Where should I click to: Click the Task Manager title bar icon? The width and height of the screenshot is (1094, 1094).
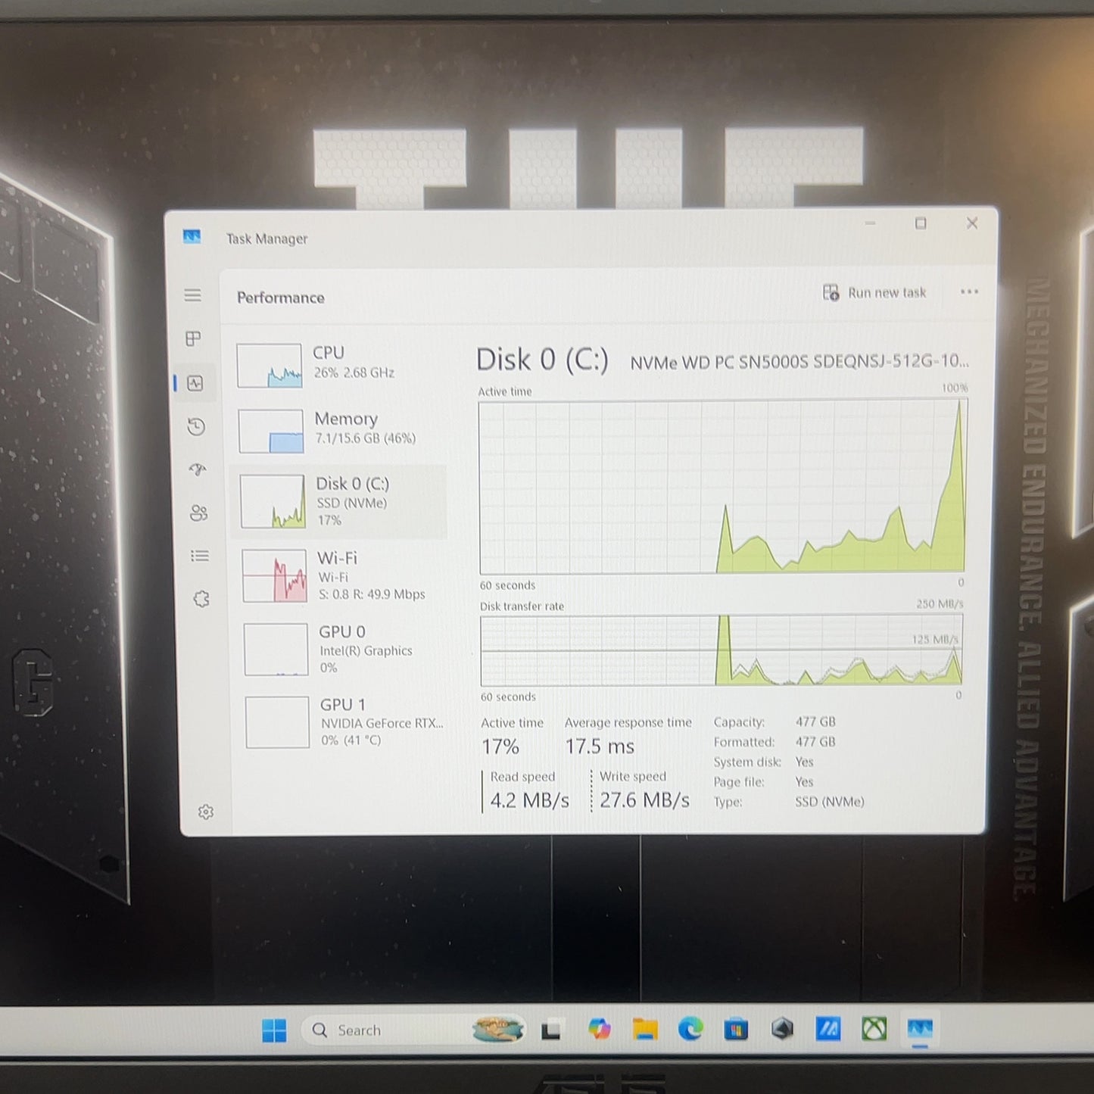click(192, 237)
